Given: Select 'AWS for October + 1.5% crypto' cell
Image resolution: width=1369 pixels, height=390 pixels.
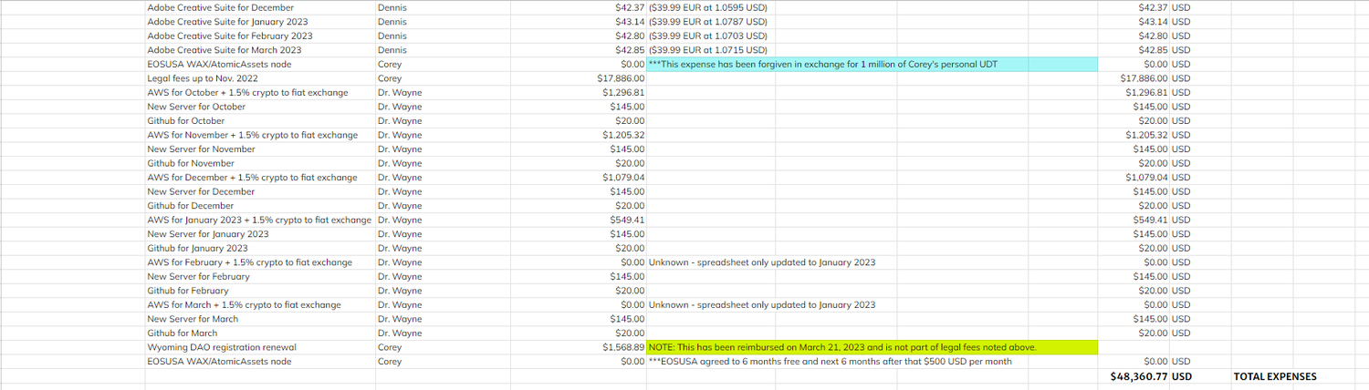Looking at the screenshot, I should click(247, 93).
